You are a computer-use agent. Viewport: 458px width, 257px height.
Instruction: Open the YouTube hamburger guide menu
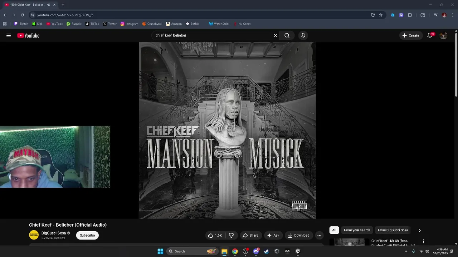(x=9, y=35)
